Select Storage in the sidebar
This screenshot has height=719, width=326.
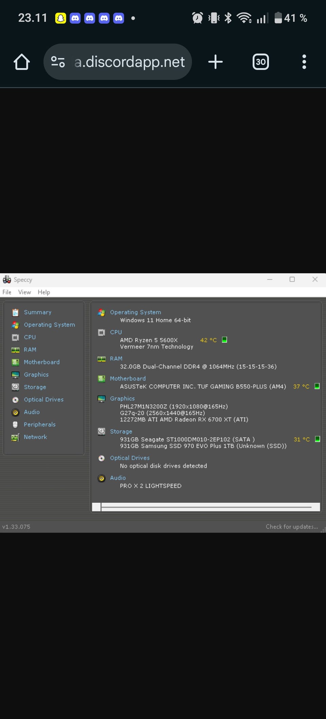(35, 387)
